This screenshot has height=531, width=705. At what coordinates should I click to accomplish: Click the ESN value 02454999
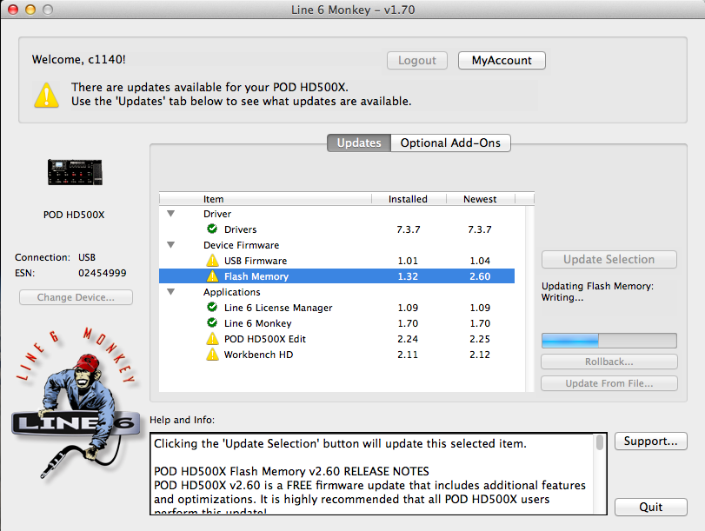tap(102, 273)
